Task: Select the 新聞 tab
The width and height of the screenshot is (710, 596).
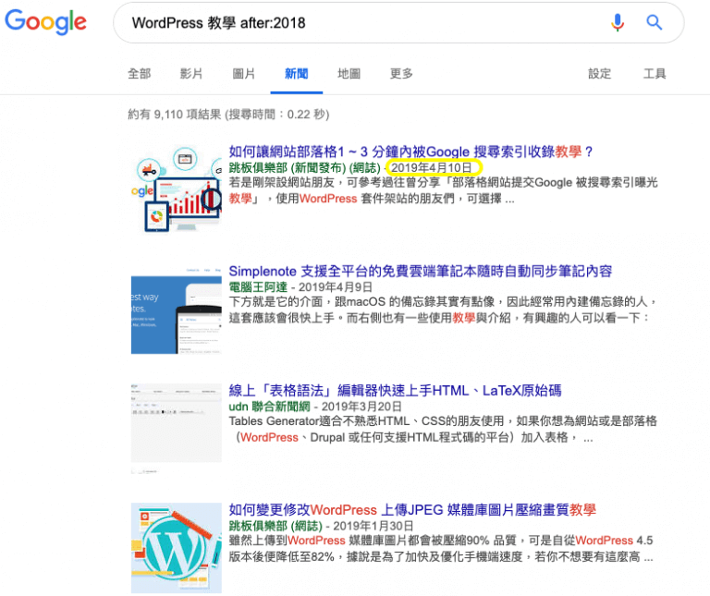Action: (297, 73)
